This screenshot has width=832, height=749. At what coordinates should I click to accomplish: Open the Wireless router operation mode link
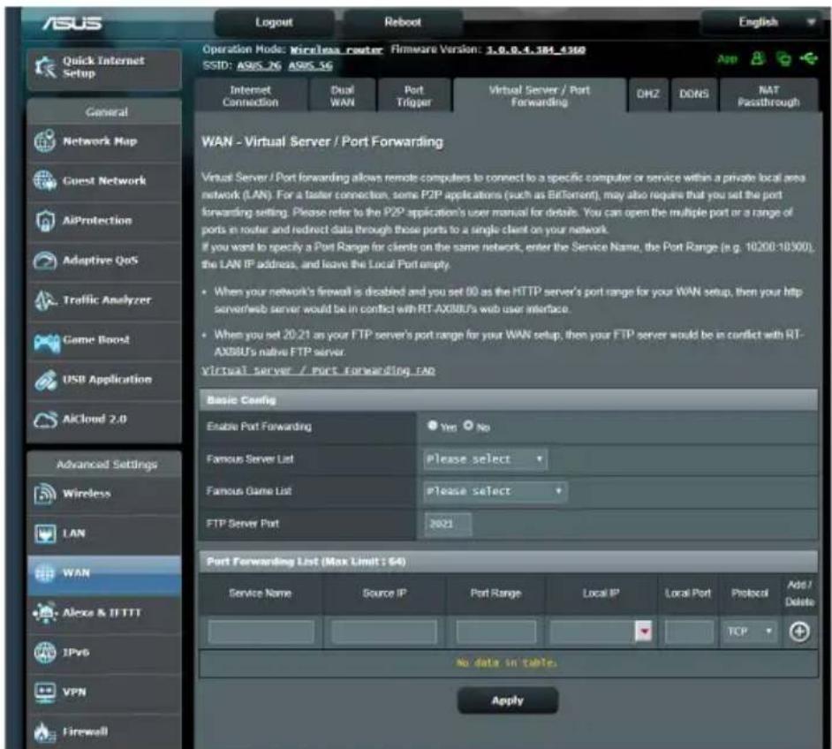337,49
